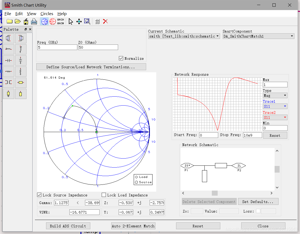Pick the yellow open-circuit stub component
The image size is (300, 234).
[21, 94]
